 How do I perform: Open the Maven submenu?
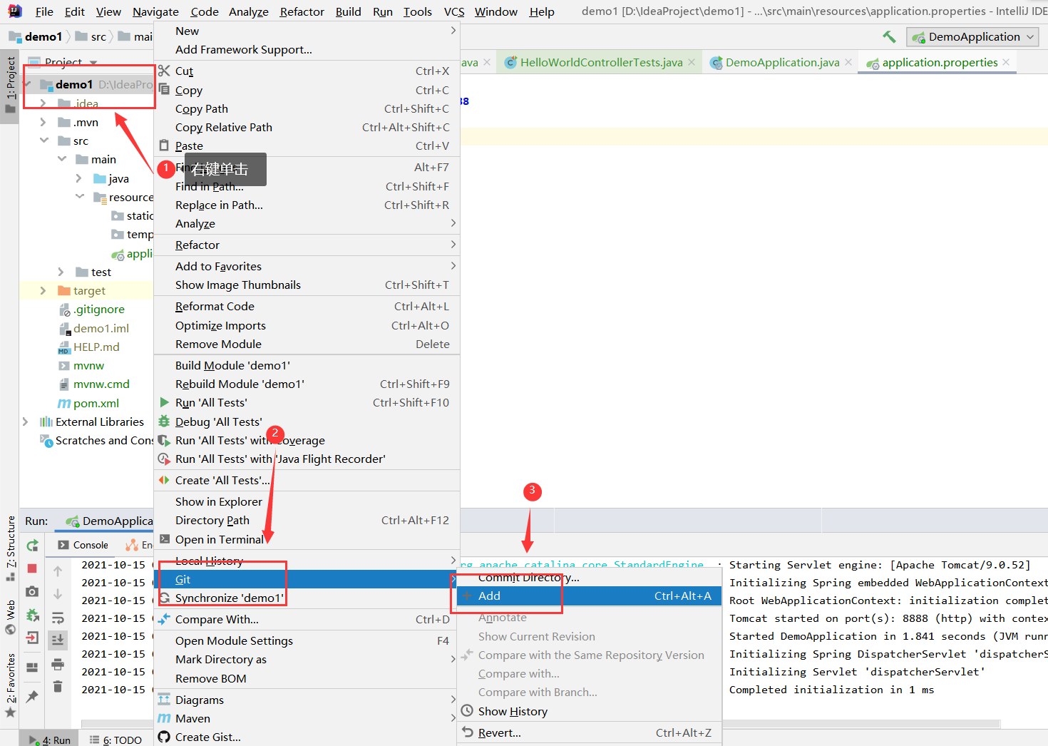tap(307, 718)
